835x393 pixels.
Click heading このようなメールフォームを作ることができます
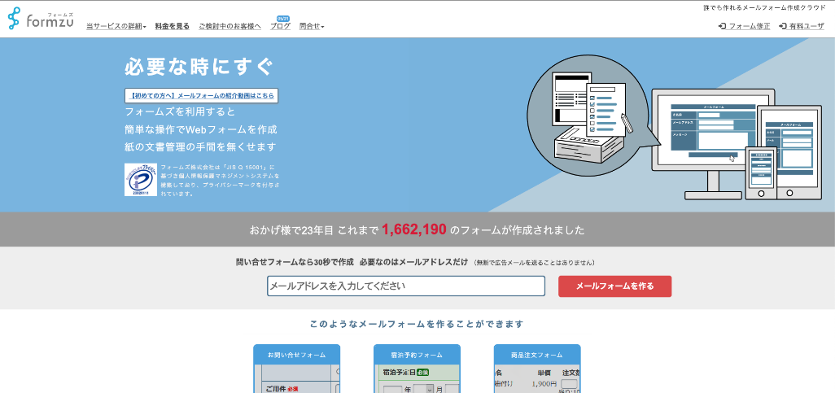pyautogui.click(x=417, y=324)
